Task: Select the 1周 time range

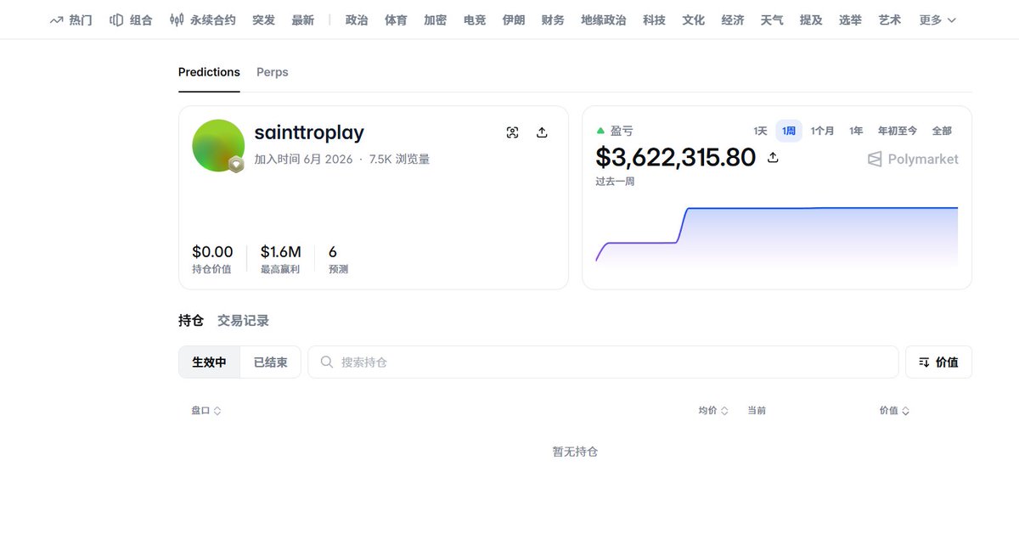Action: pos(789,131)
